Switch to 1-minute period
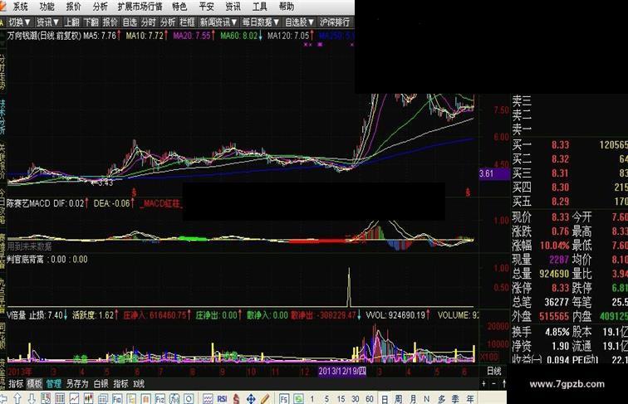This screenshot has width=628, height=404. click(312, 399)
